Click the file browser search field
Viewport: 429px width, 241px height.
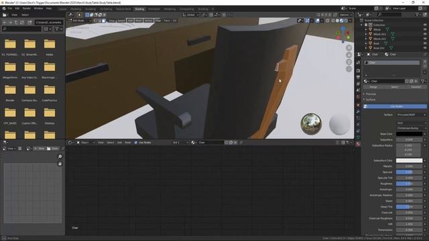(21, 29)
